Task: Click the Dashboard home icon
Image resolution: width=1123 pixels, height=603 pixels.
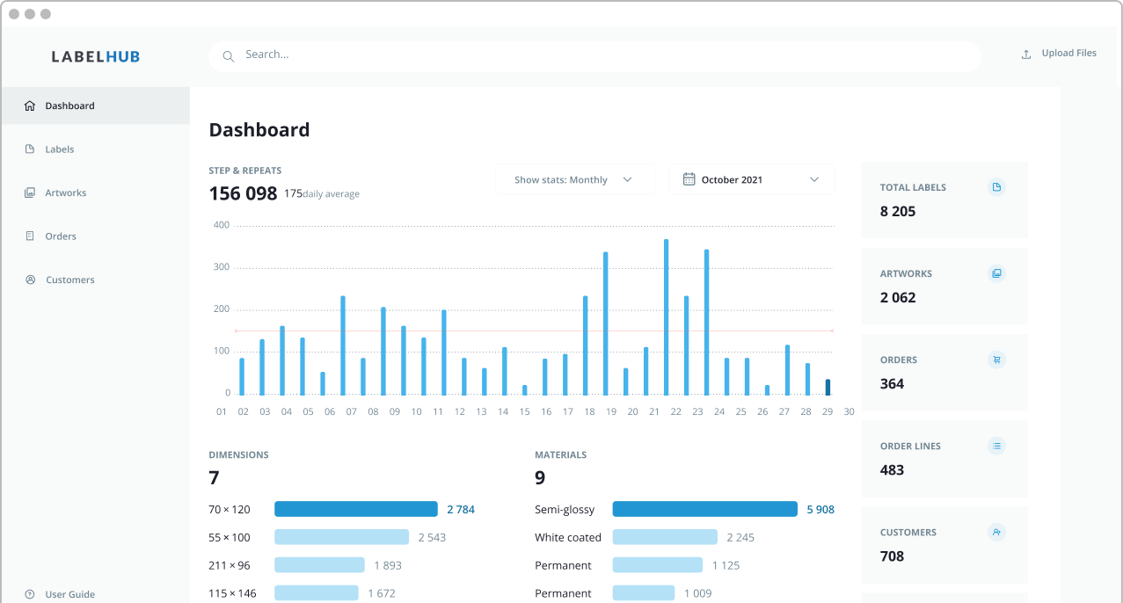Action: (30, 105)
